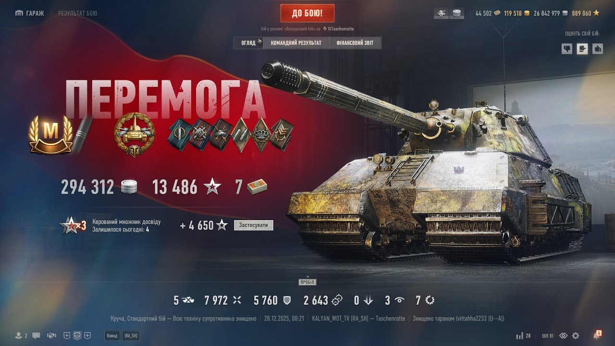This screenshot has height=346, width=615.
Task: Click the ДО БОЮ! button
Action: click(307, 13)
